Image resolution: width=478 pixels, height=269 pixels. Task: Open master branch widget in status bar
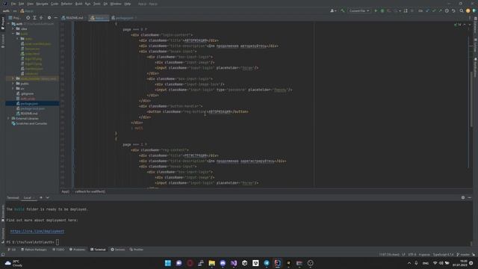[463, 254]
